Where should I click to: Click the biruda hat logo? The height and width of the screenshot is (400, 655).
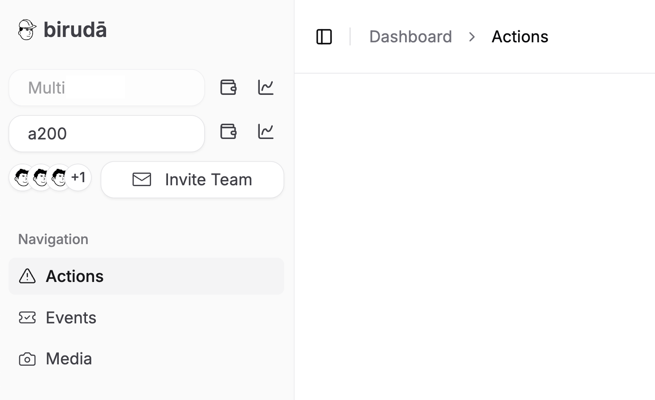tap(27, 29)
